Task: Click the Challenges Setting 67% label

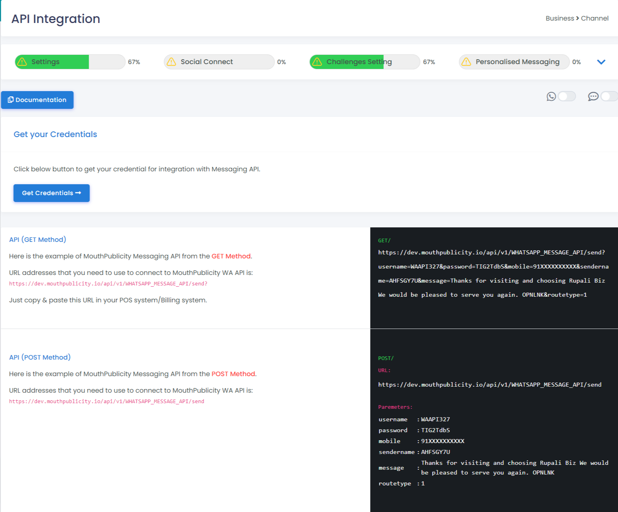Action: 429,62
